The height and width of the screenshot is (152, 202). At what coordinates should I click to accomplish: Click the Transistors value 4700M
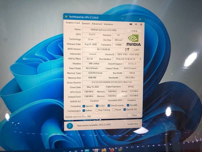(x=118, y=45)
